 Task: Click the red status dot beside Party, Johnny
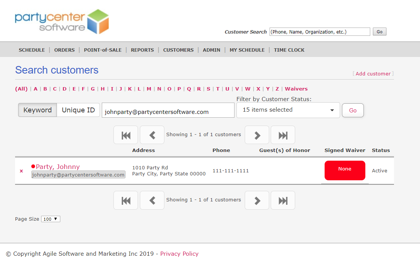tap(33, 166)
